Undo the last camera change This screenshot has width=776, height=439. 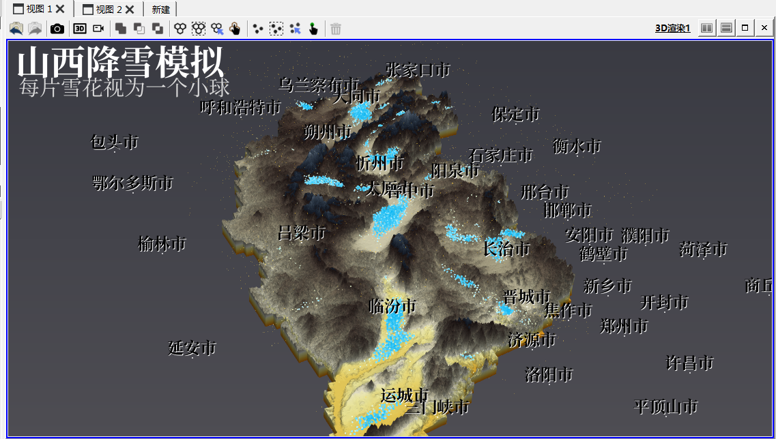[x=16, y=29]
